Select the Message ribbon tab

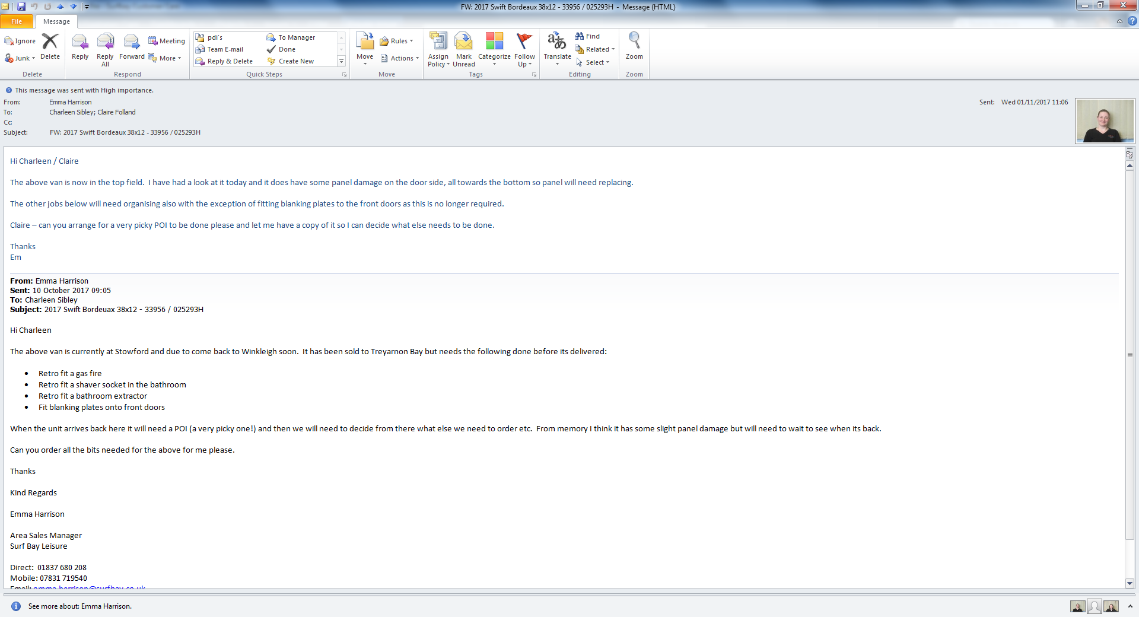tap(56, 21)
